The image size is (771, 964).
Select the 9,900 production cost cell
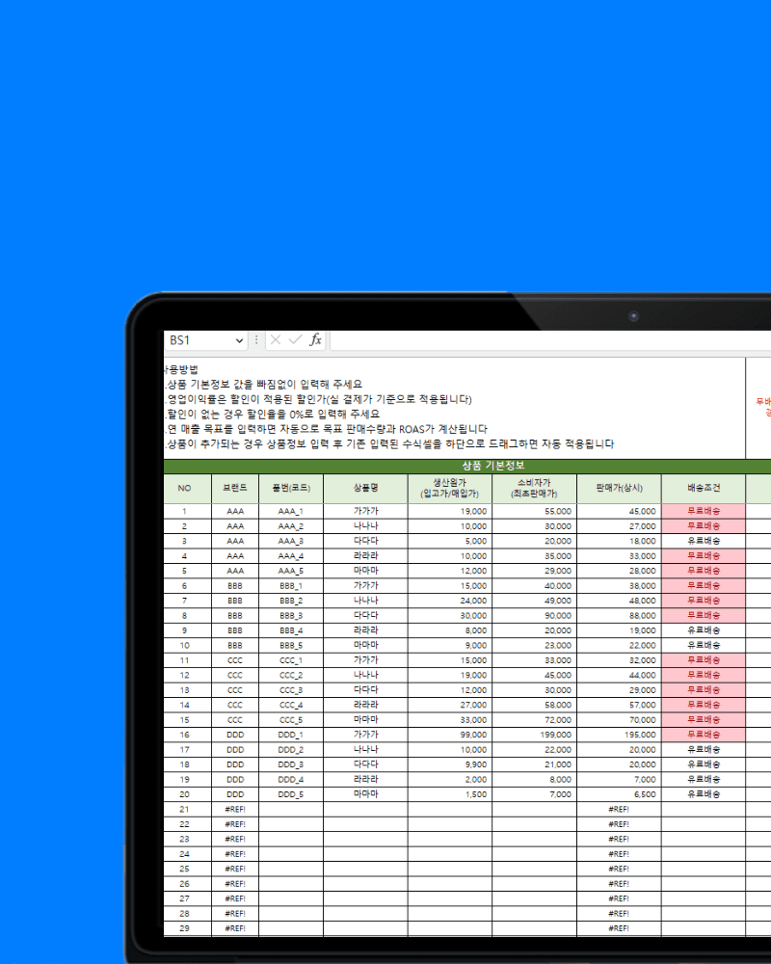450,764
